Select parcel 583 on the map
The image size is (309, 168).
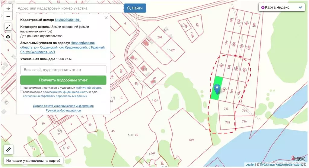pos(231,20)
